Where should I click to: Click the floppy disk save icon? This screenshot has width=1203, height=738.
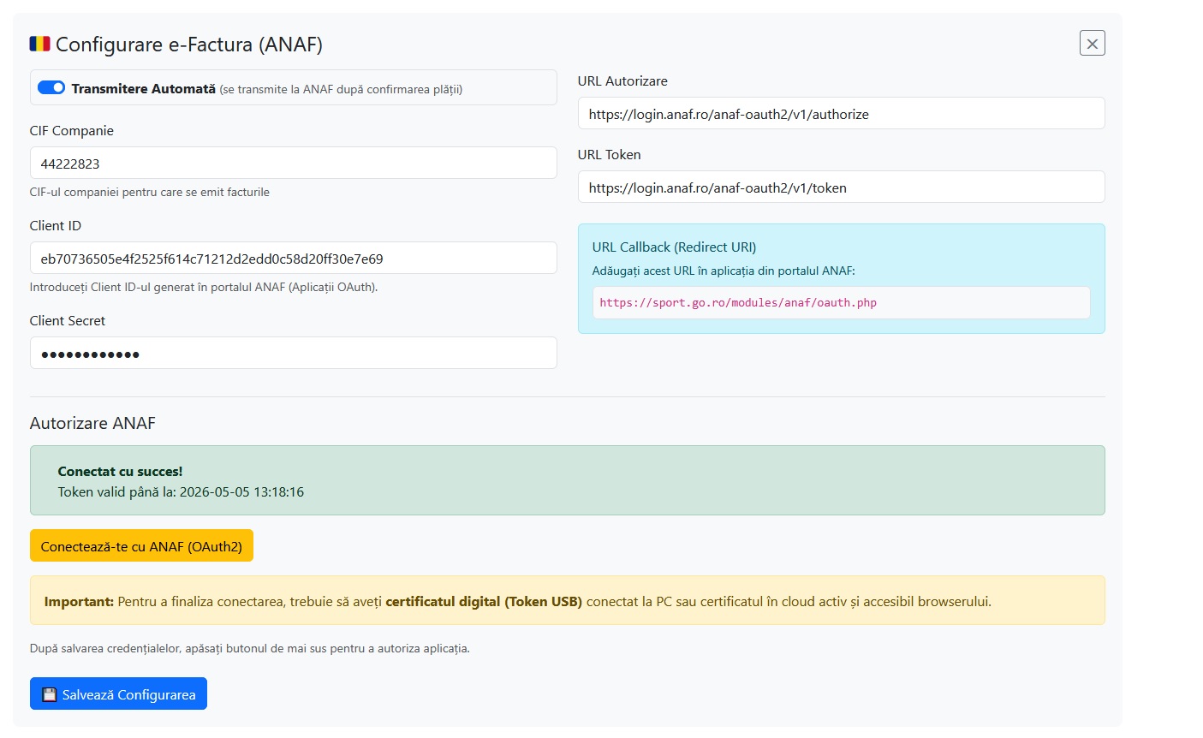[x=49, y=693]
